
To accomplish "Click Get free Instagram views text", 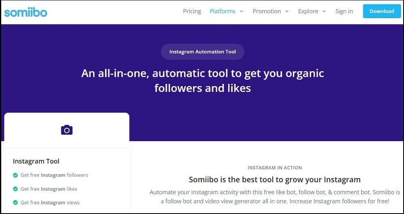I will (50, 203).
